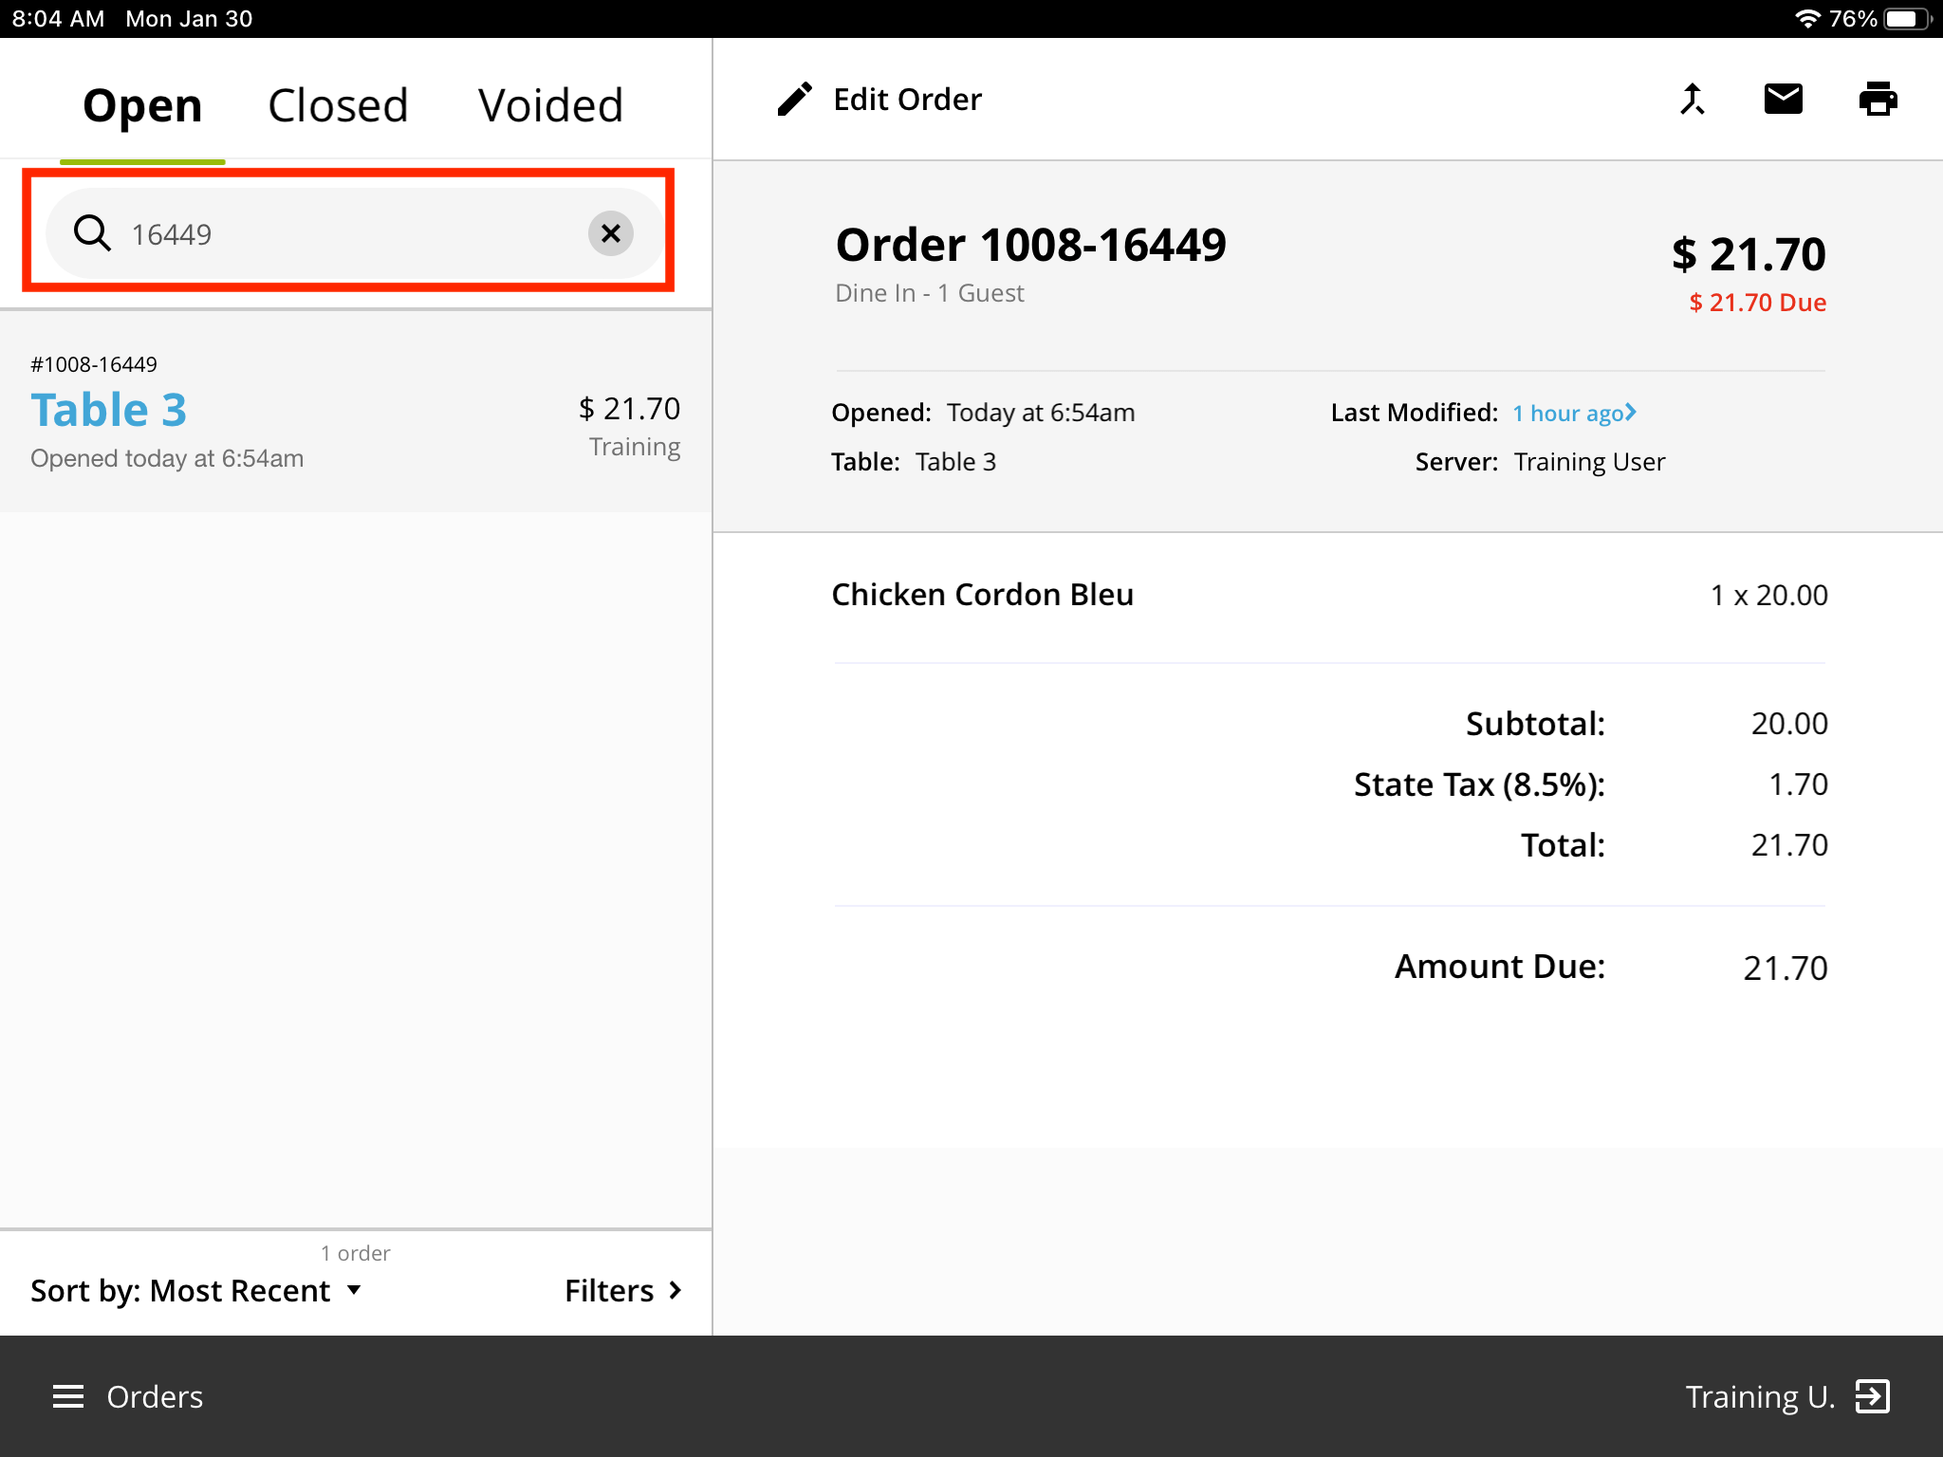Print the receipt using printer icon
The image size is (1943, 1457).
(1879, 99)
